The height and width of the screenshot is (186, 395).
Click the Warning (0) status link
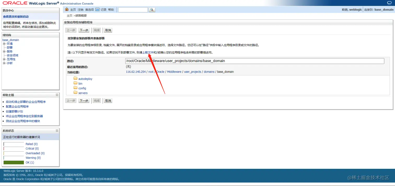[33, 158]
